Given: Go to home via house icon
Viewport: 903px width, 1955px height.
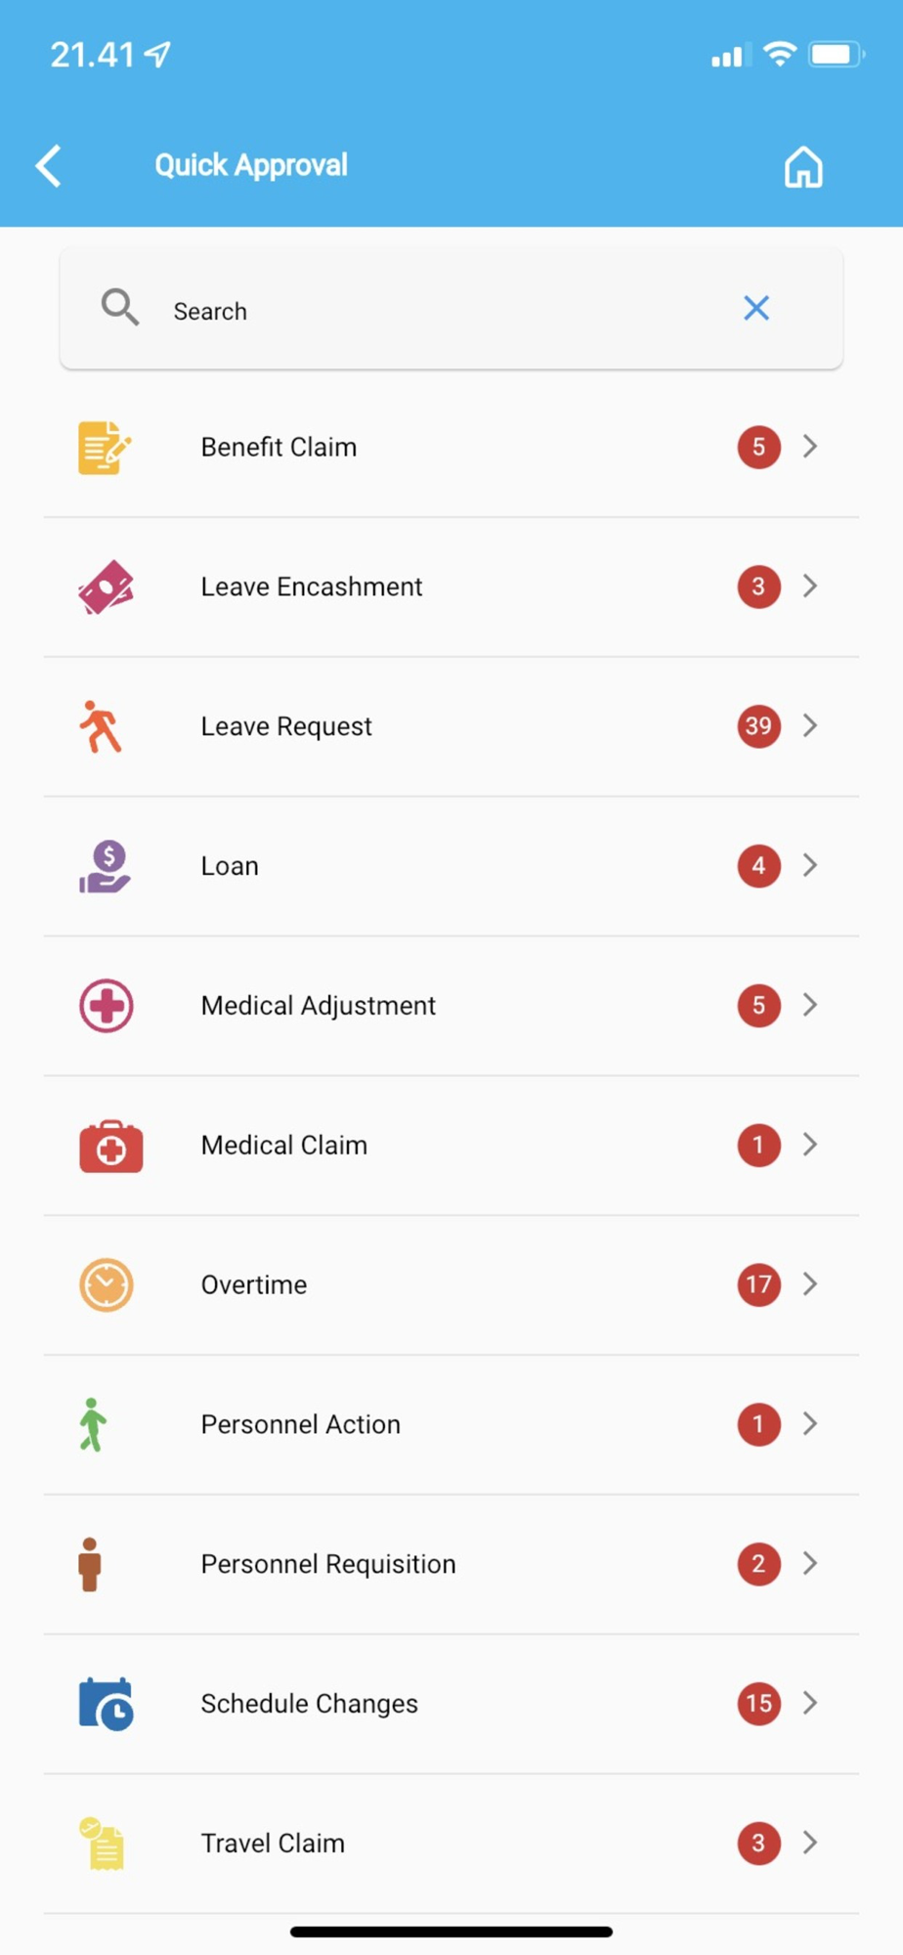Looking at the screenshot, I should click(x=802, y=167).
